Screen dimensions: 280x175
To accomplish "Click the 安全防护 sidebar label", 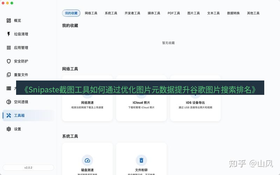I will (x=21, y=61).
